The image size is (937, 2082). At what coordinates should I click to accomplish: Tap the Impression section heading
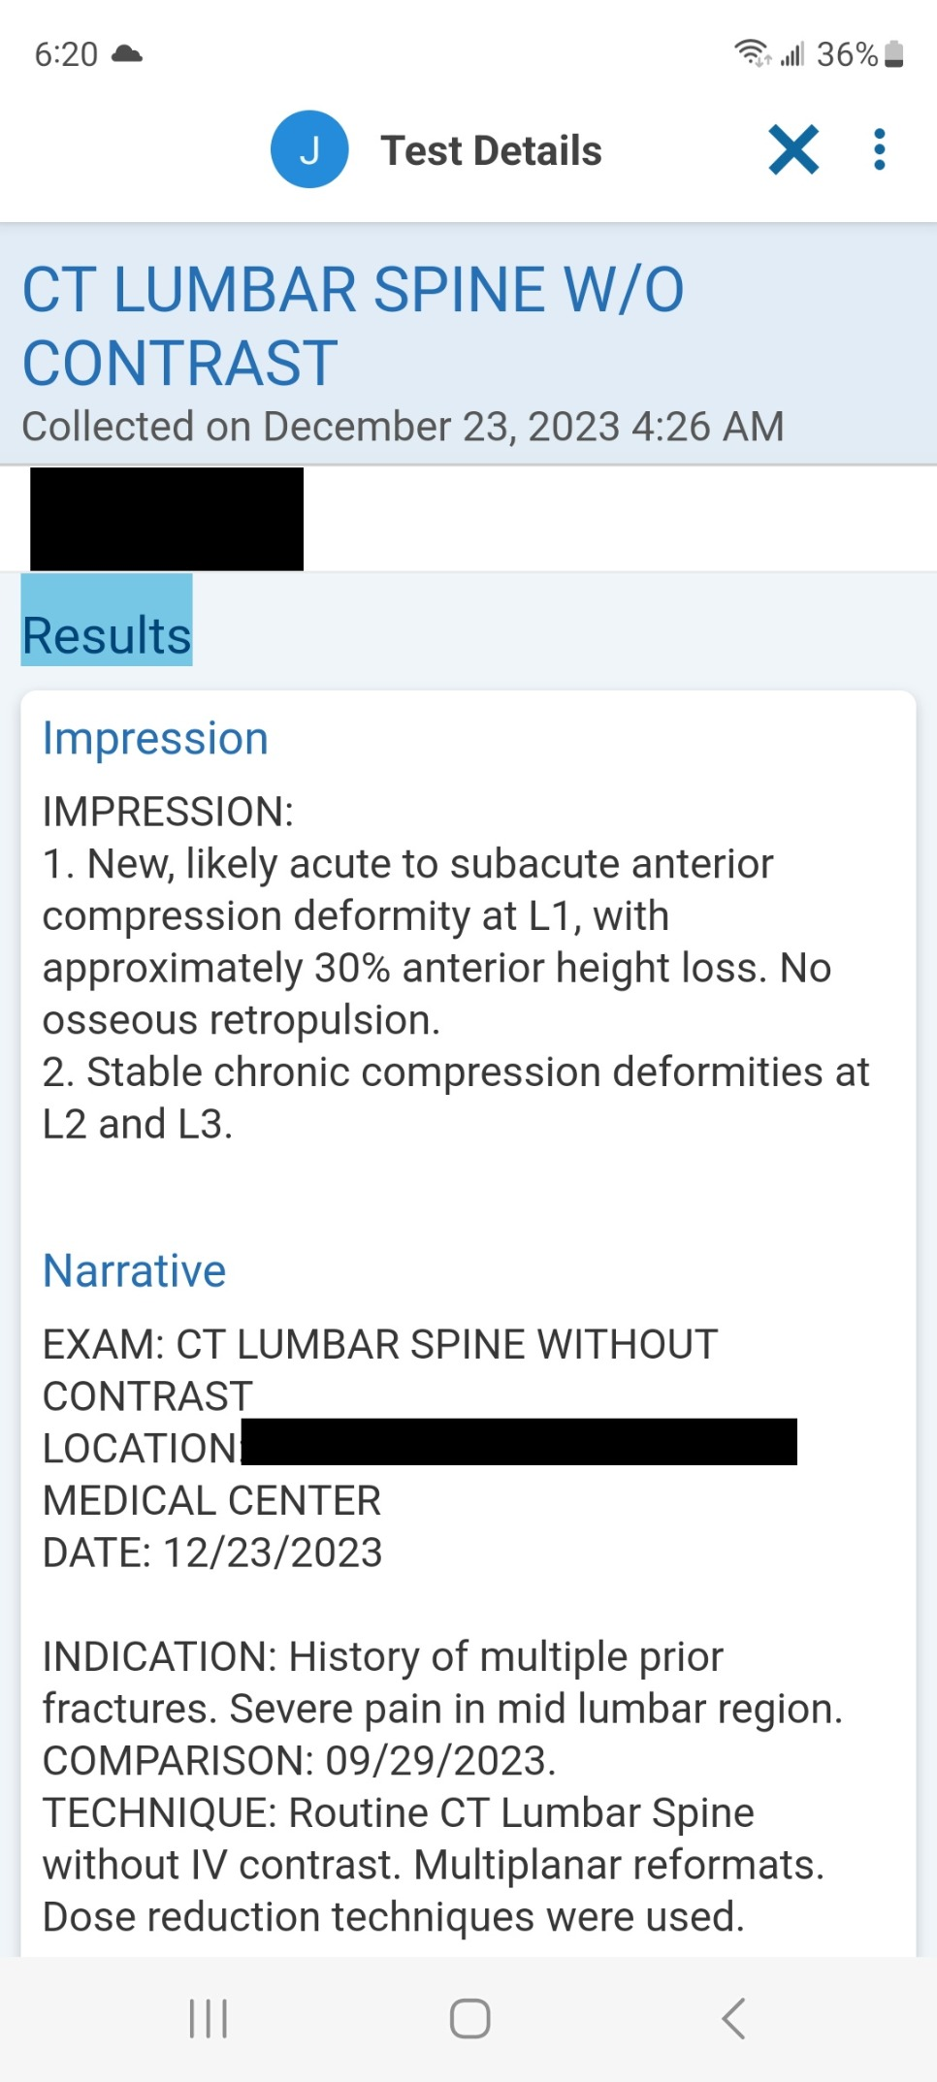(155, 739)
